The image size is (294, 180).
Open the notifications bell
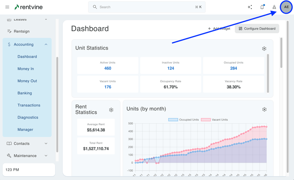pos(262,7)
